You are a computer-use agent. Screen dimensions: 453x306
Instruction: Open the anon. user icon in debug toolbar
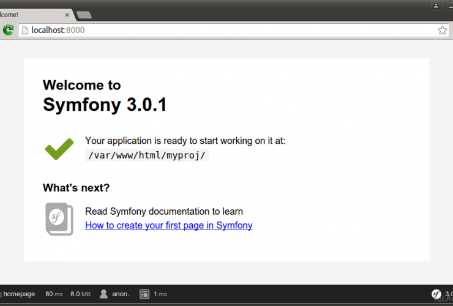(104, 294)
